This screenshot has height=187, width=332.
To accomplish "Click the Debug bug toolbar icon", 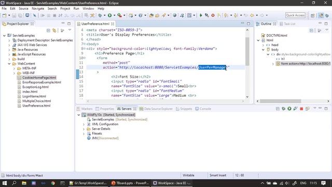I will (100, 15).
